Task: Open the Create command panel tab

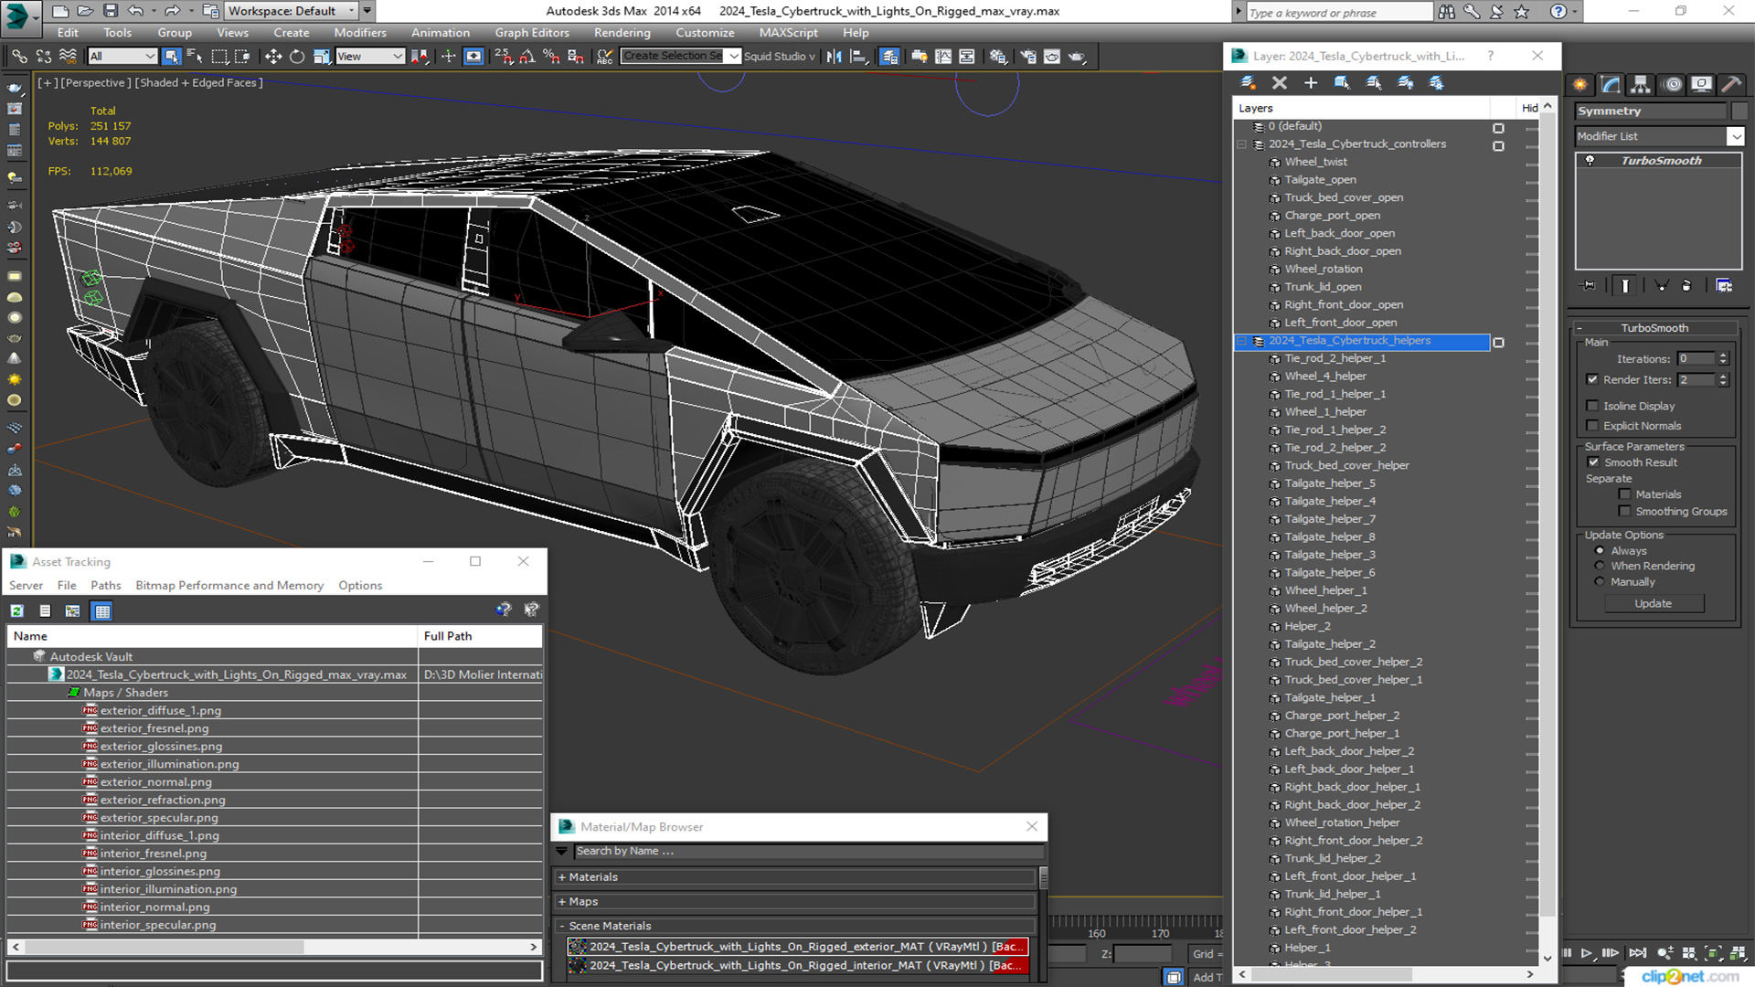Action: click(x=1580, y=84)
